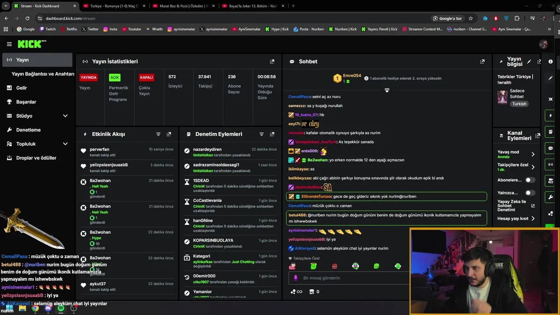
Task: Open filter options in Etkinlik Akışı
Action: (x=158, y=134)
